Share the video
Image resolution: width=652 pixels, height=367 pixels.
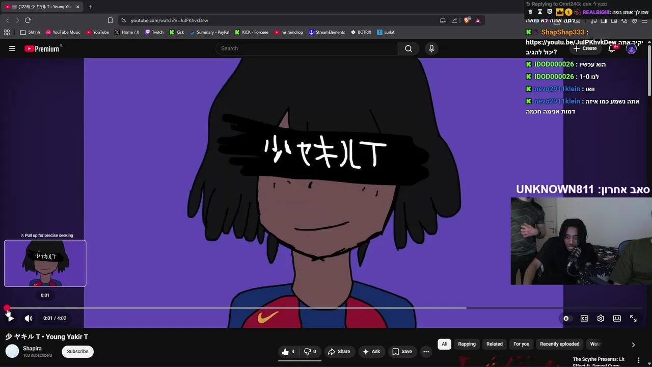point(339,351)
